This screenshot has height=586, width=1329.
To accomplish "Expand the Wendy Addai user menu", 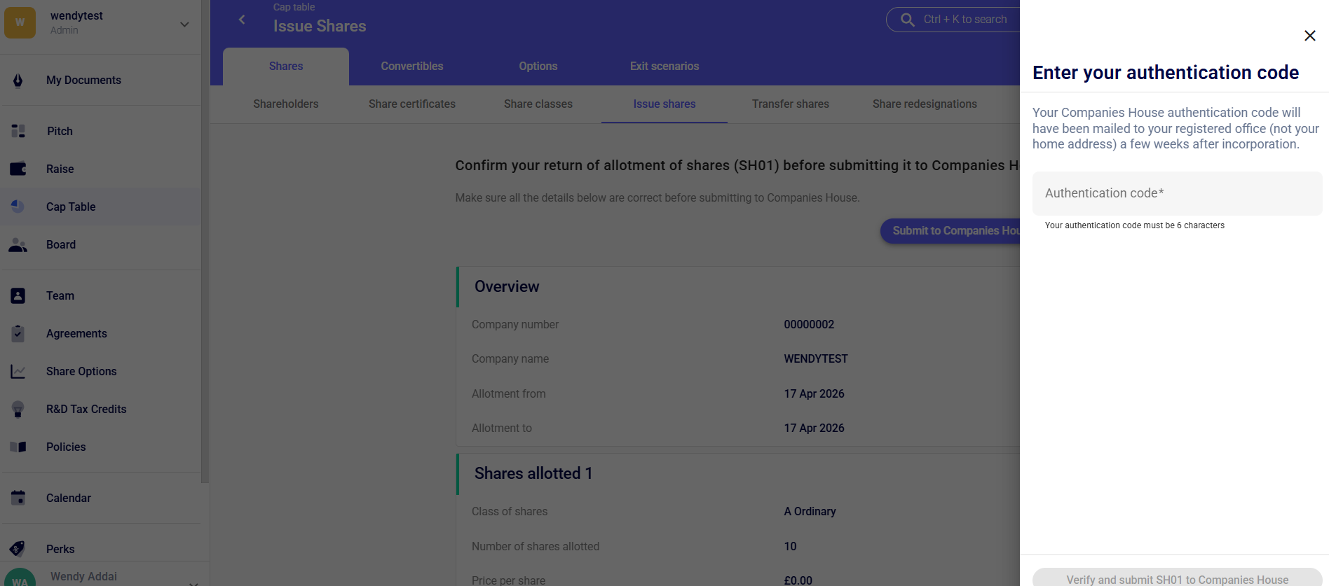I will click(193, 581).
